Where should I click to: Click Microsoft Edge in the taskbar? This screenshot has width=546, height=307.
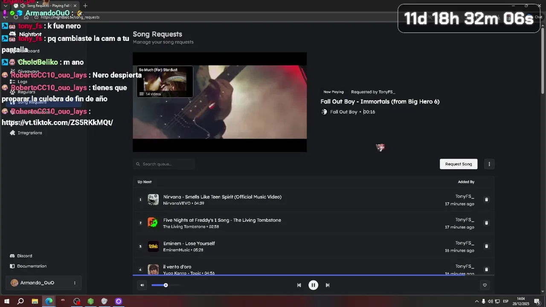point(49,301)
